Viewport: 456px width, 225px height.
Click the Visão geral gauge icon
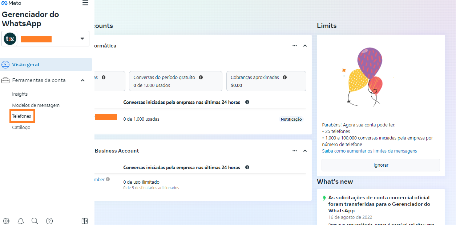tap(5, 65)
